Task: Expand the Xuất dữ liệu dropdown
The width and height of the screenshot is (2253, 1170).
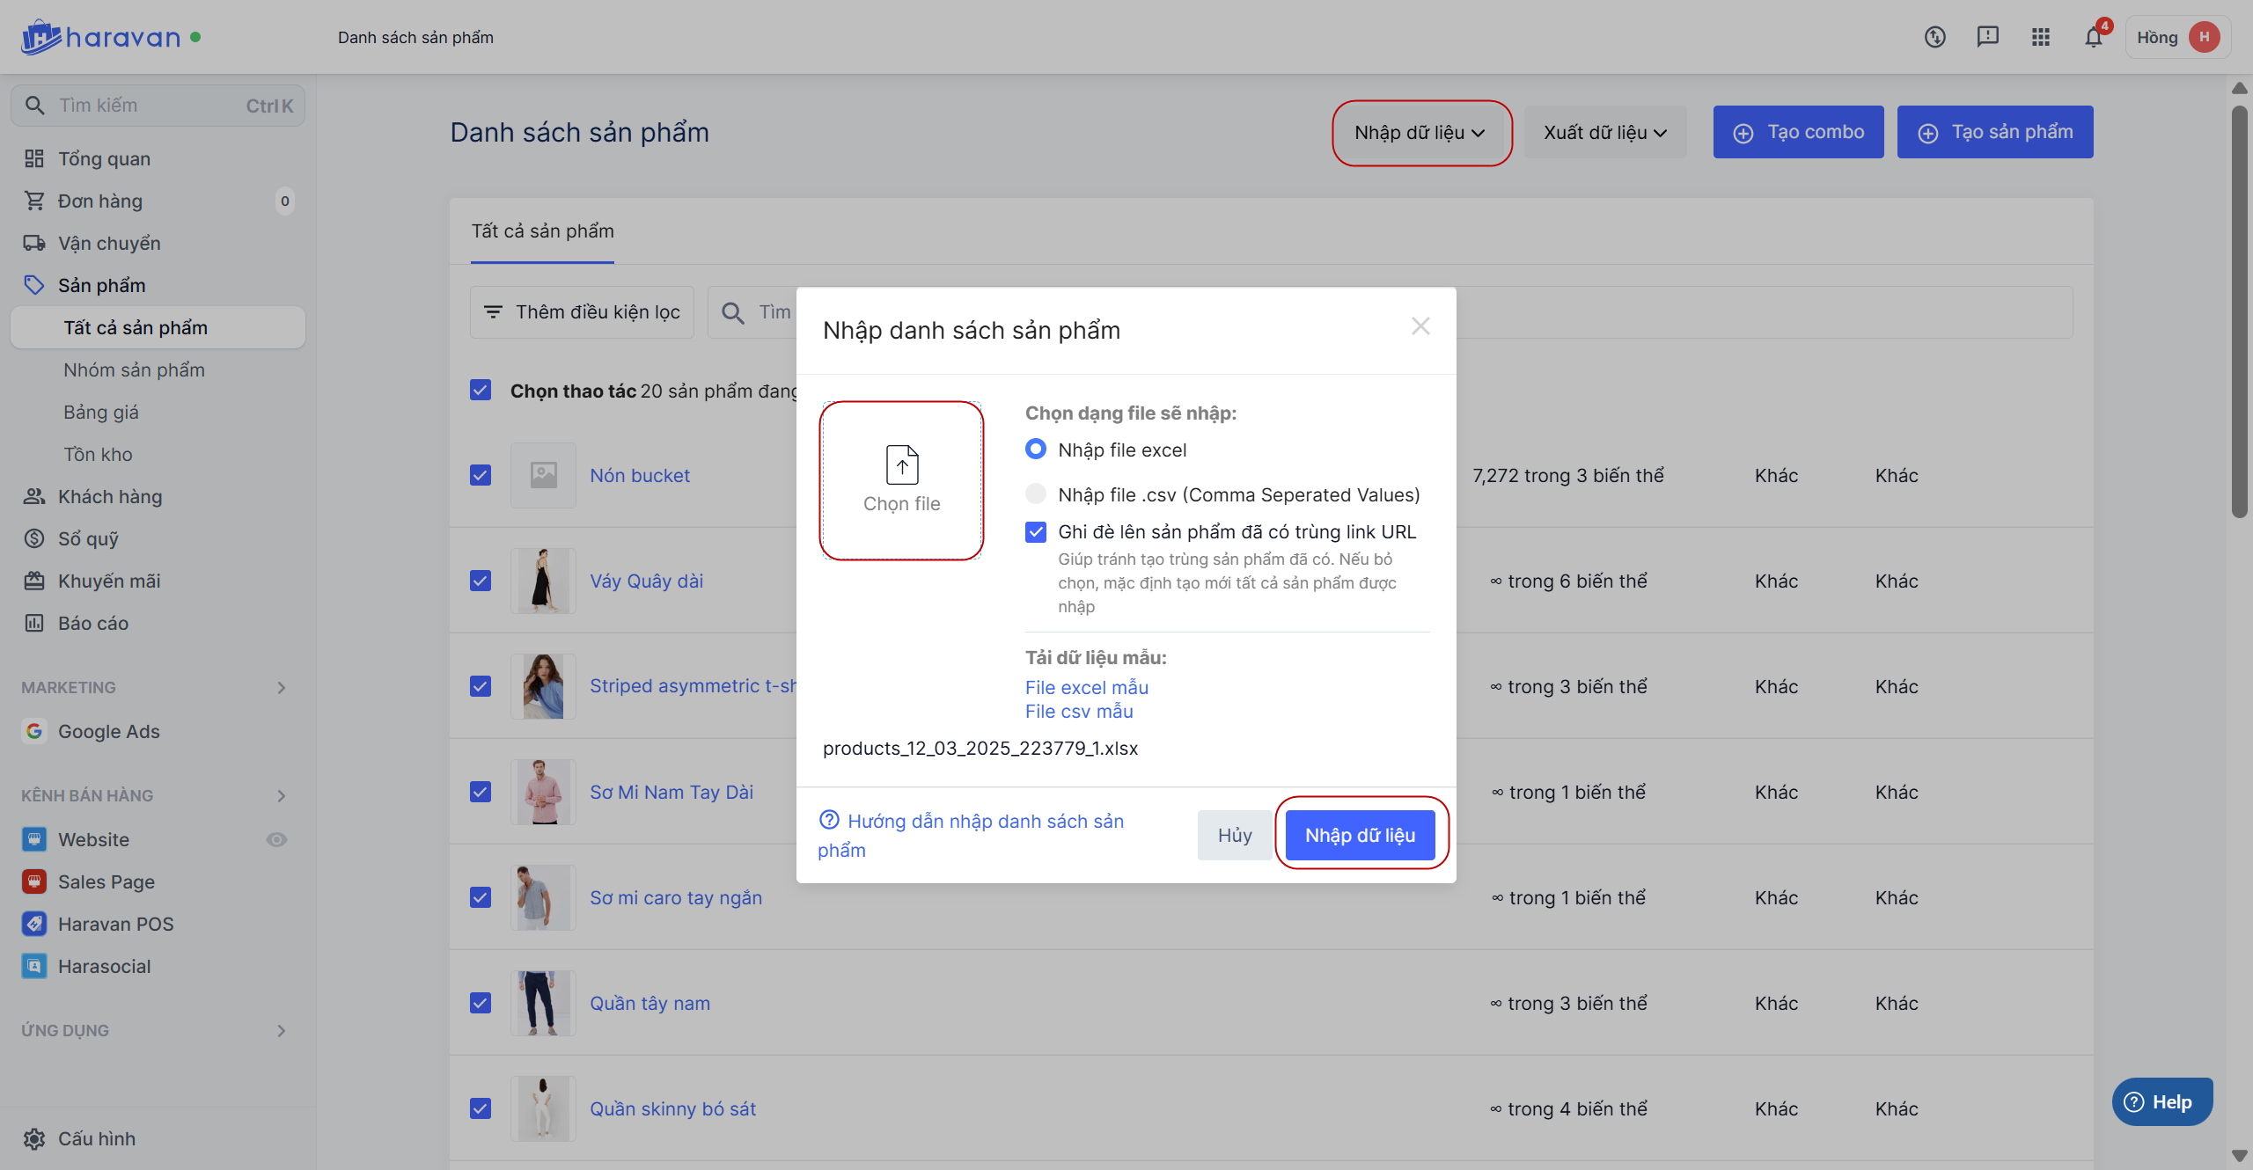Action: coord(1604,132)
